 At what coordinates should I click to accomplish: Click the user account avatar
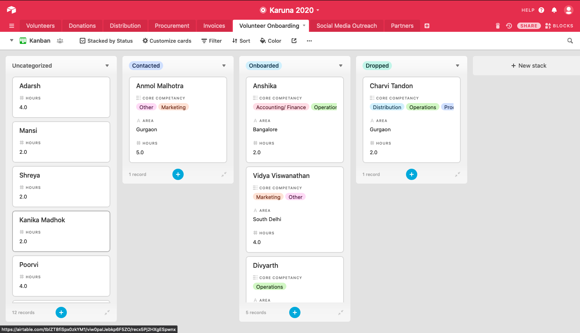[568, 10]
